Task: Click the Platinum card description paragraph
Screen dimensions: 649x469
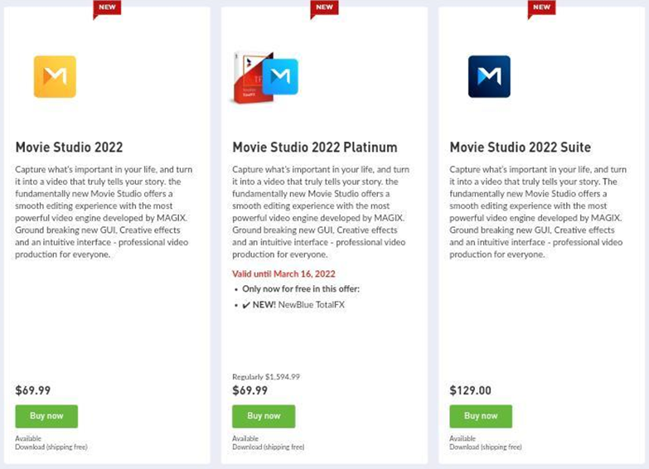Action: (321, 212)
